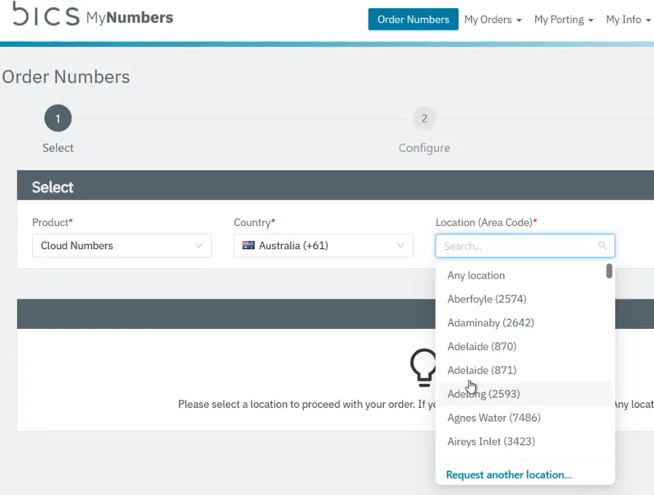This screenshot has height=495, width=654.
Task: Choose Aberfoyle (2574) from the list
Action: pyautogui.click(x=487, y=299)
